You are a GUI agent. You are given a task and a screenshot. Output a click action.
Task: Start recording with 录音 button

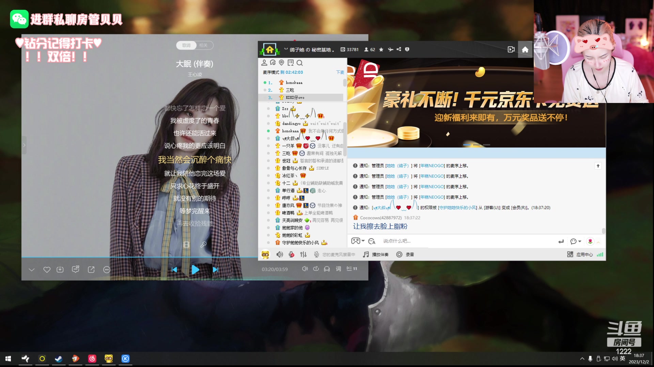click(x=405, y=255)
